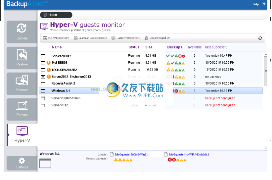Click the Server2008r2 size value 8.51 GB

151,56
